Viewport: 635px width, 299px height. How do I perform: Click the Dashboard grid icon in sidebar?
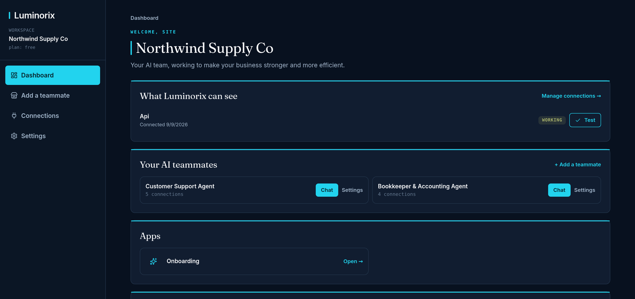point(14,75)
